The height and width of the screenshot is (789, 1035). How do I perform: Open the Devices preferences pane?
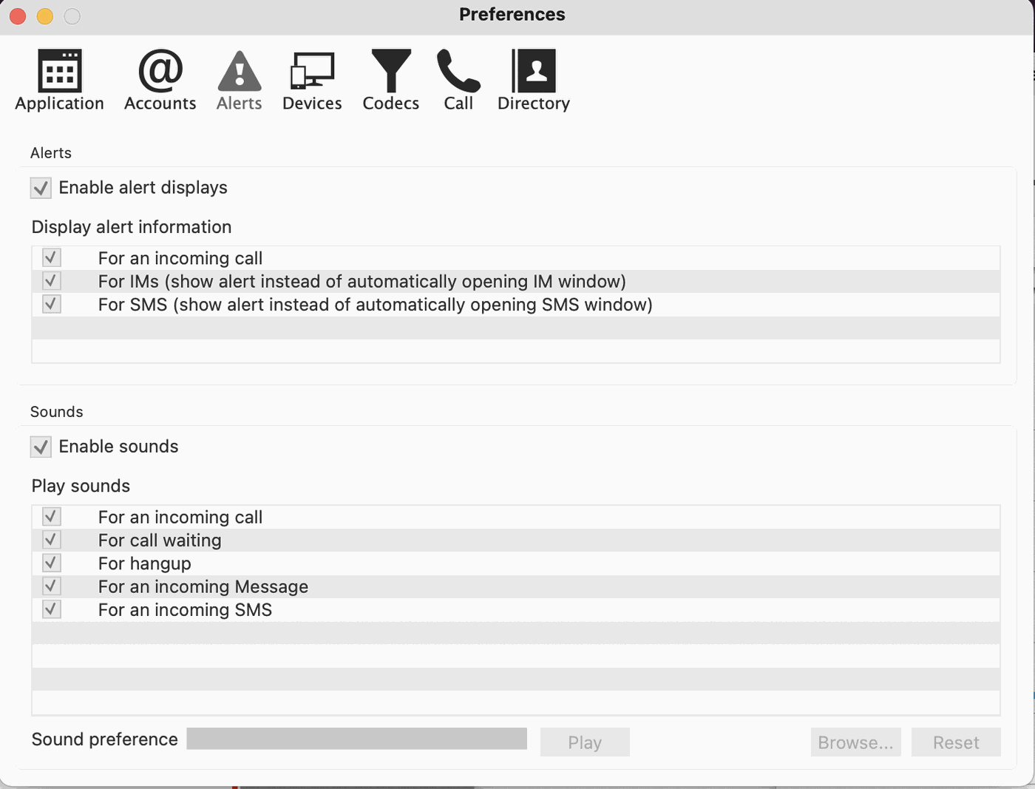coord(312,80)
